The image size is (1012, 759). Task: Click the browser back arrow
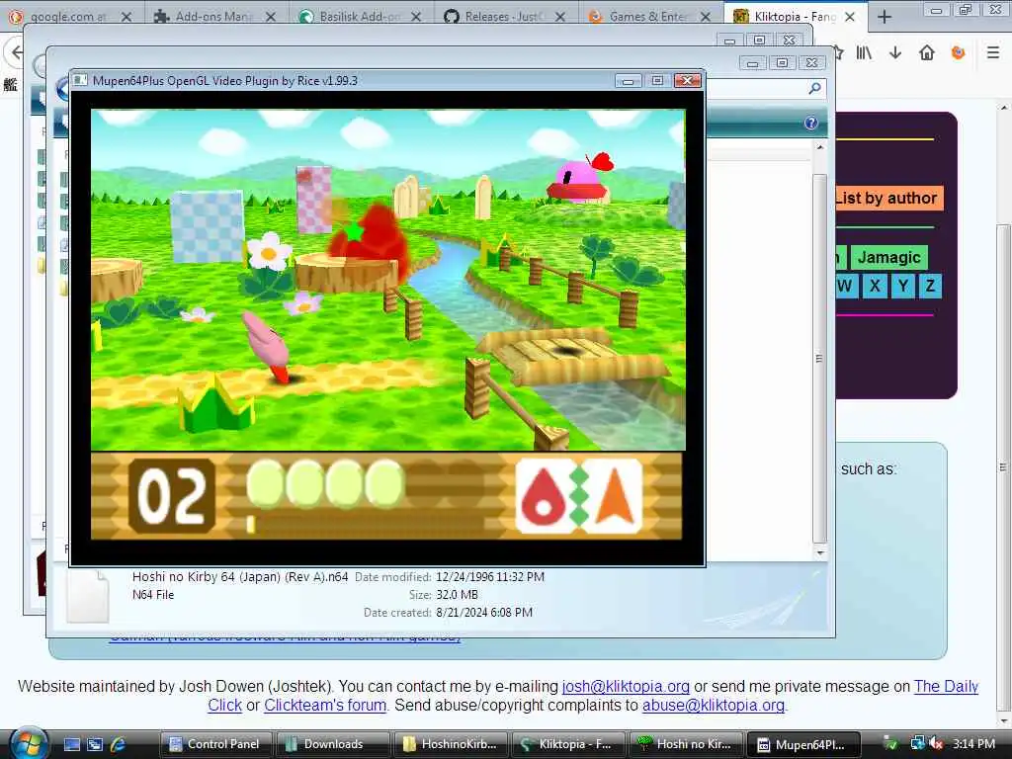(x=14, y=53)
